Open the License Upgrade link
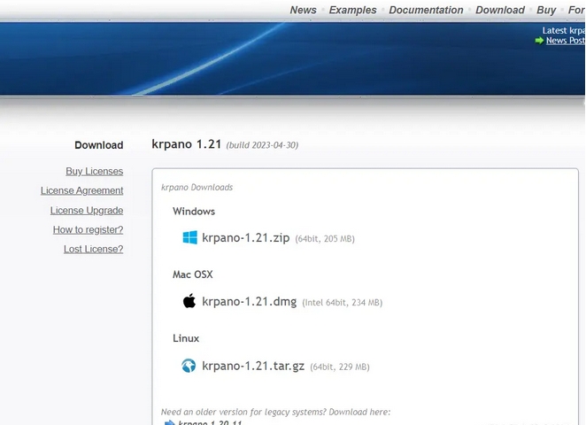The image size is (586, 425). [87, 211]
